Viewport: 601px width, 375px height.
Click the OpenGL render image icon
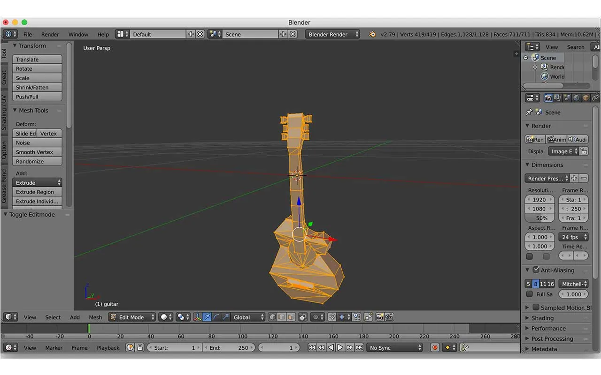(379, 317)
